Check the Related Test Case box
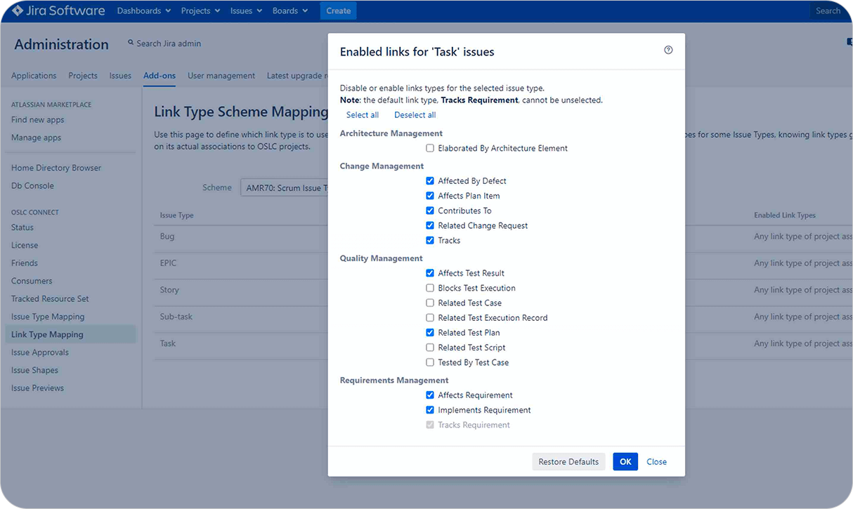Image resolution: width=853 pixels, height=509 pixels. coord(430,303)
